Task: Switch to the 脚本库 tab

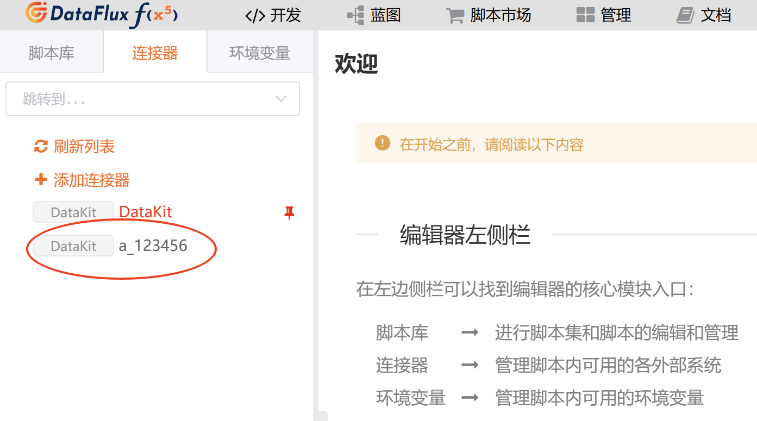Action: (x=51, y=53)
